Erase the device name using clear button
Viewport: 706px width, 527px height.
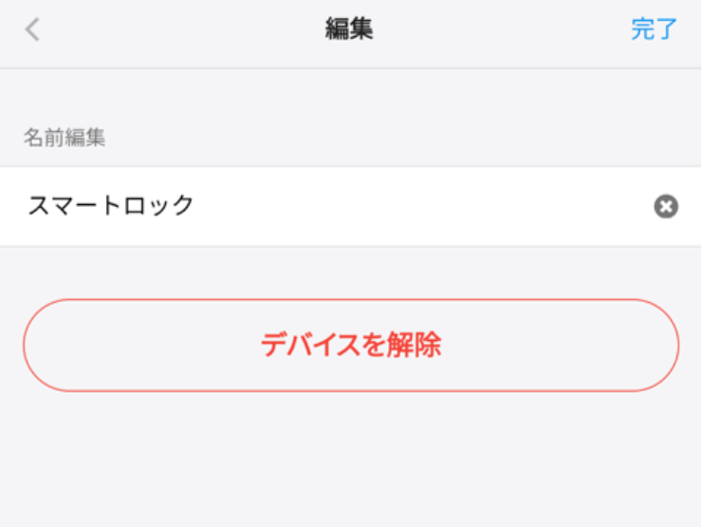(x=666, y=206)
